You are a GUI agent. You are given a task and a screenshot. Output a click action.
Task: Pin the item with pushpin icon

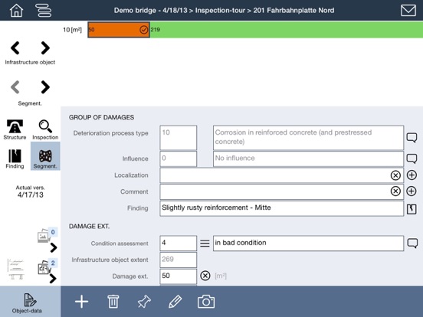pos(144,302)
